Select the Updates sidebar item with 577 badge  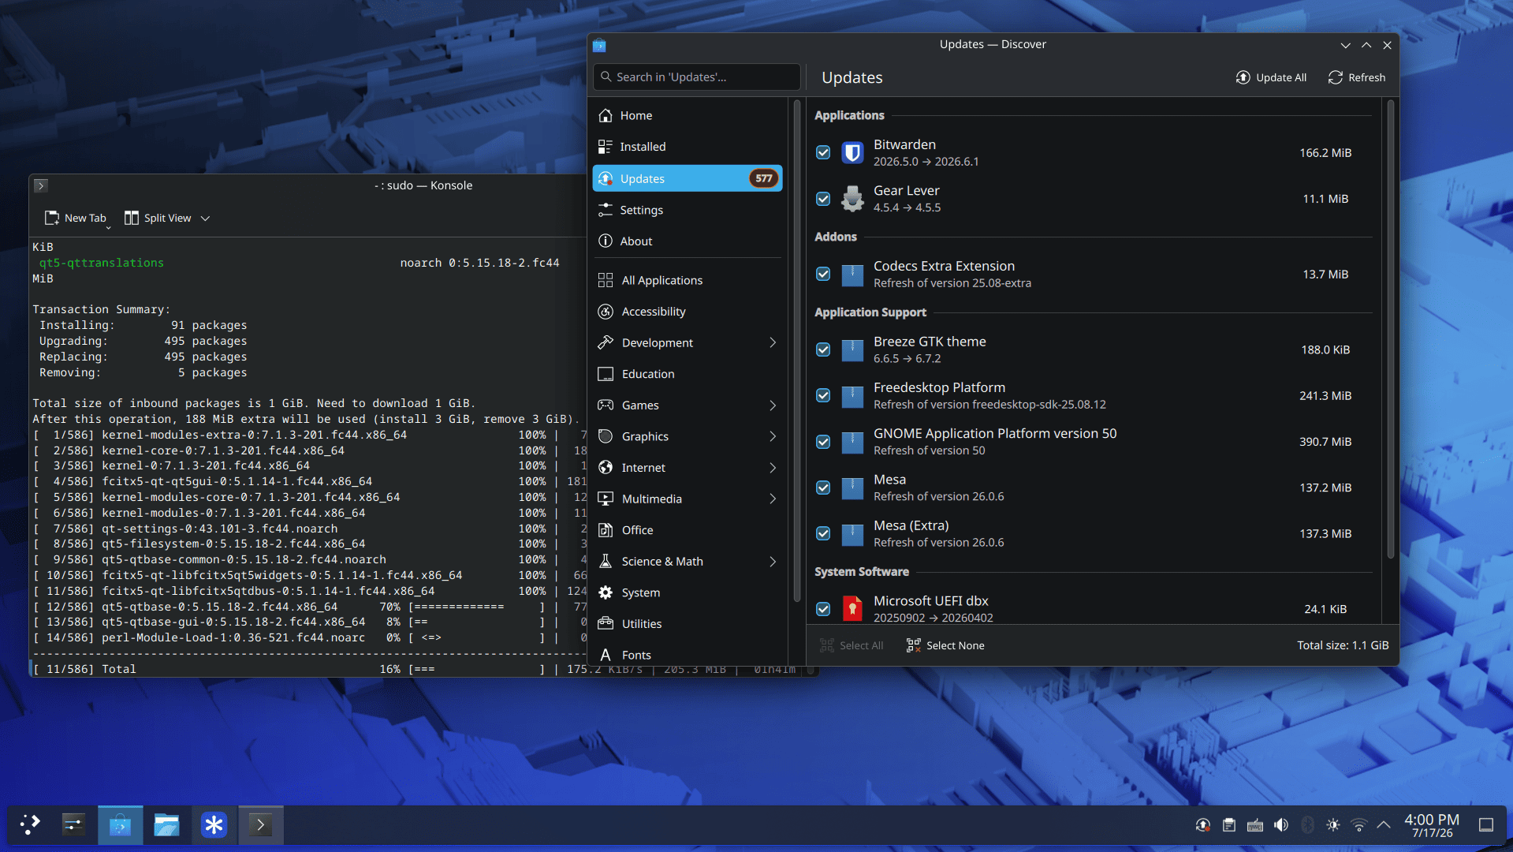click(688, 178)
